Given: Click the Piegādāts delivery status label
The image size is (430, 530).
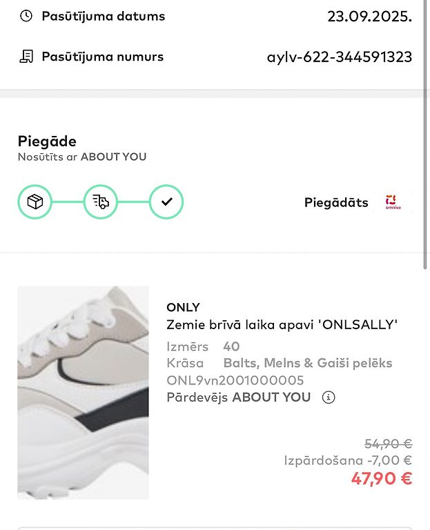Looking at the screenshot, I should pos(336,203).
